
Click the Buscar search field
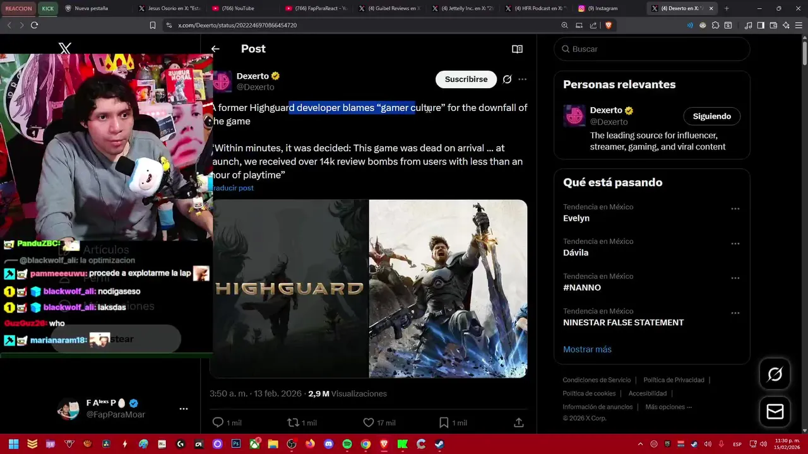[x=652, y=49]
